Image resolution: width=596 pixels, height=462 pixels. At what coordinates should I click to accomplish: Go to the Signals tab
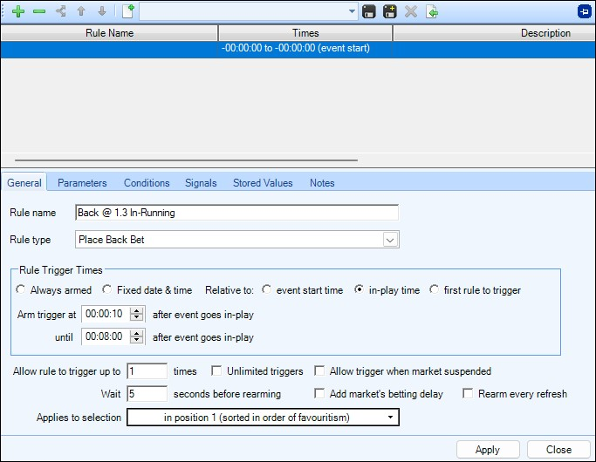click(x=201, y=182)
